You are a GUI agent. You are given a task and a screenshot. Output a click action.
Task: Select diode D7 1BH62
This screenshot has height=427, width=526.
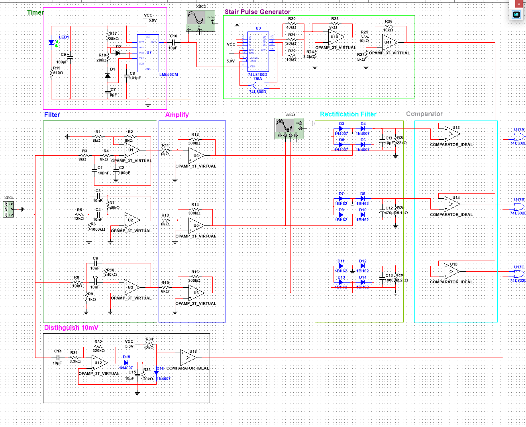coord(341,198)
